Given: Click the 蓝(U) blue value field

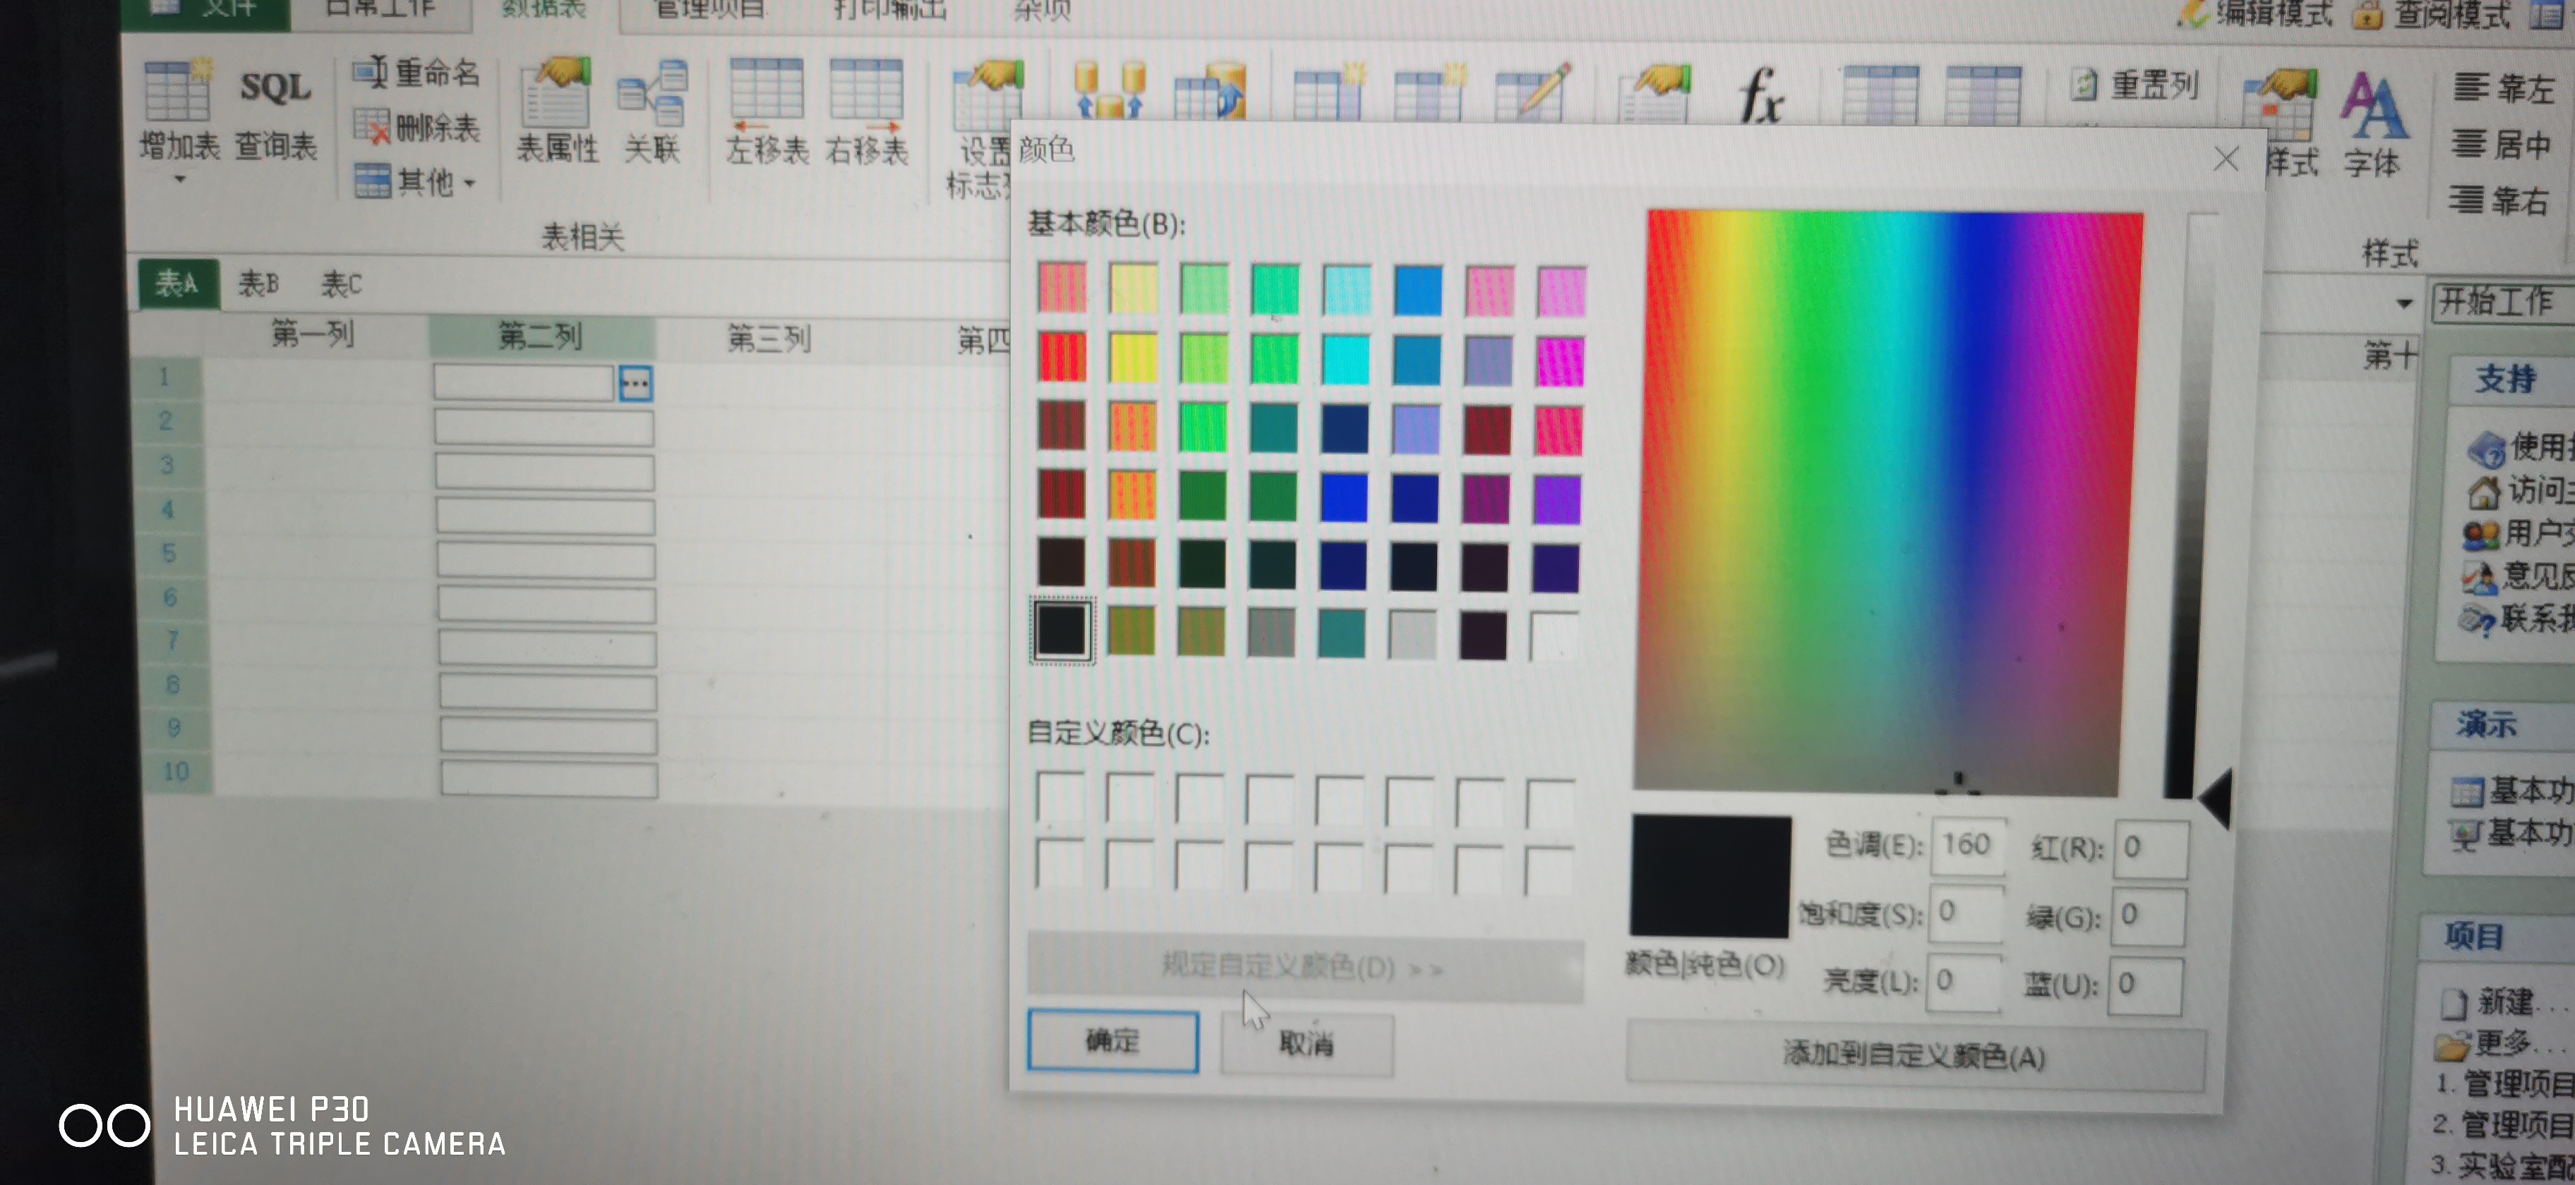Looking at the screenshot, I should click(x=2145, y=985).
